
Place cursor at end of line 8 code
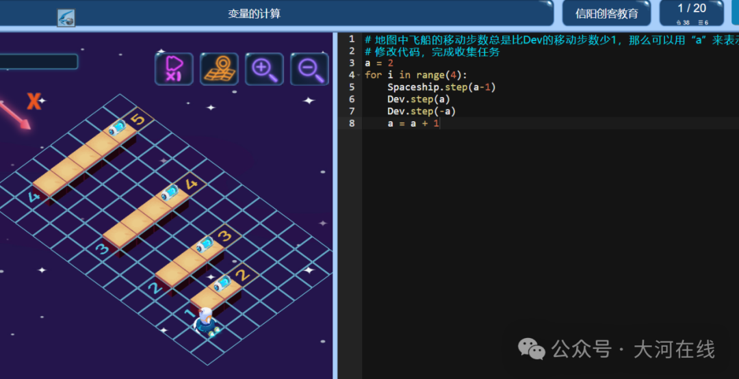pyautogui.click(x=439, y=124)
